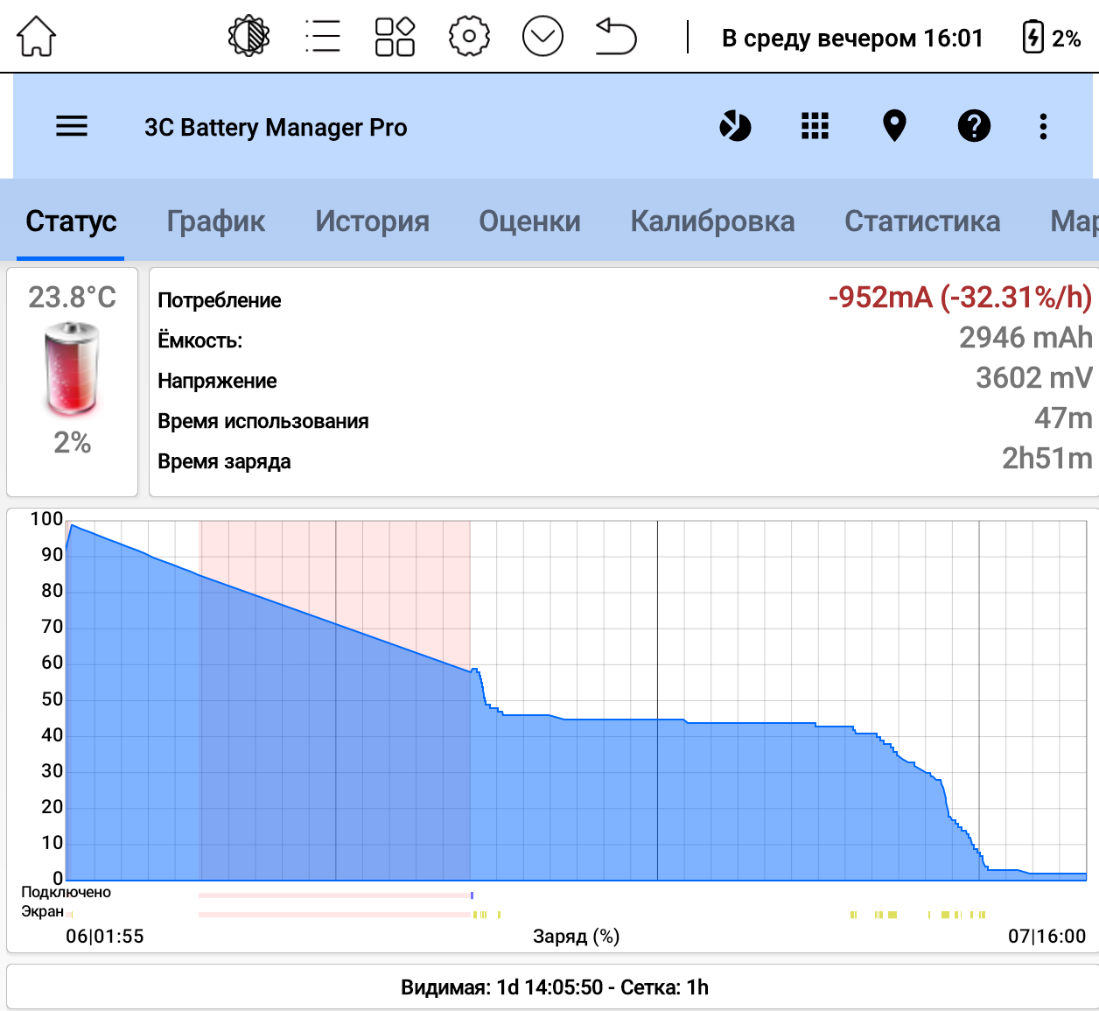Open the system settings gear icon
1099x1011 pixels.
pyautogui.click(x=469, y=37)
